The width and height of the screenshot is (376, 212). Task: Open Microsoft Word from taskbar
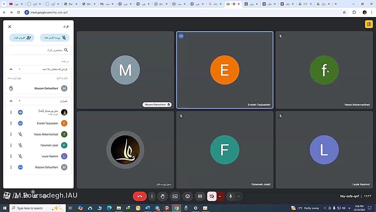(147, 208)
